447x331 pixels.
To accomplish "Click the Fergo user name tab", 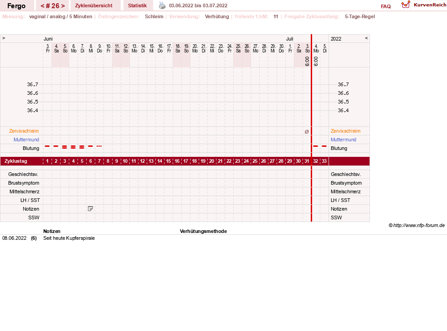I will (x=16, y=6).
